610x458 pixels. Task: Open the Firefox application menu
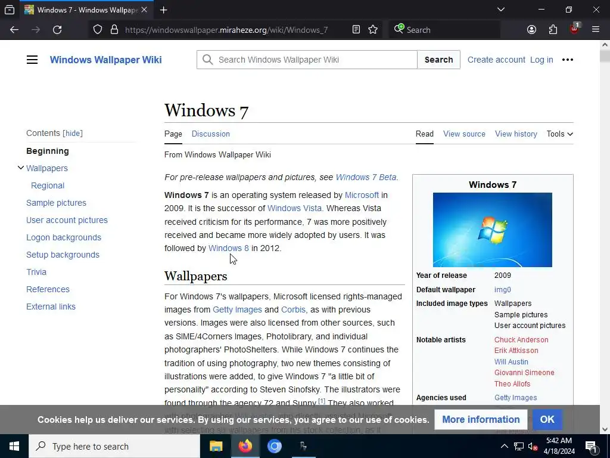pos(595,30)
